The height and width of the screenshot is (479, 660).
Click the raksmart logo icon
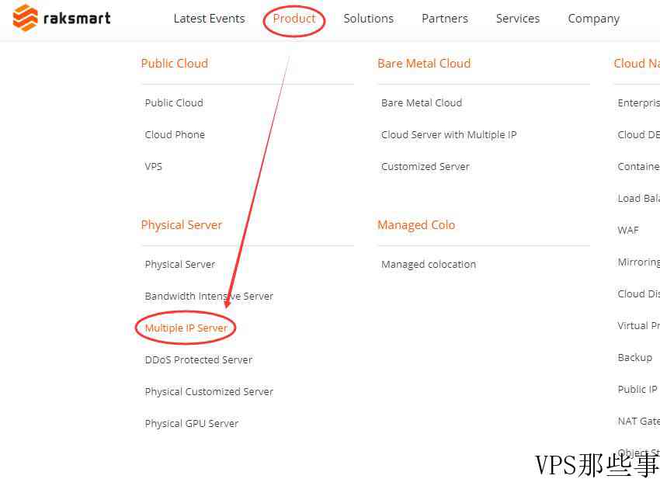pos(26,18)
